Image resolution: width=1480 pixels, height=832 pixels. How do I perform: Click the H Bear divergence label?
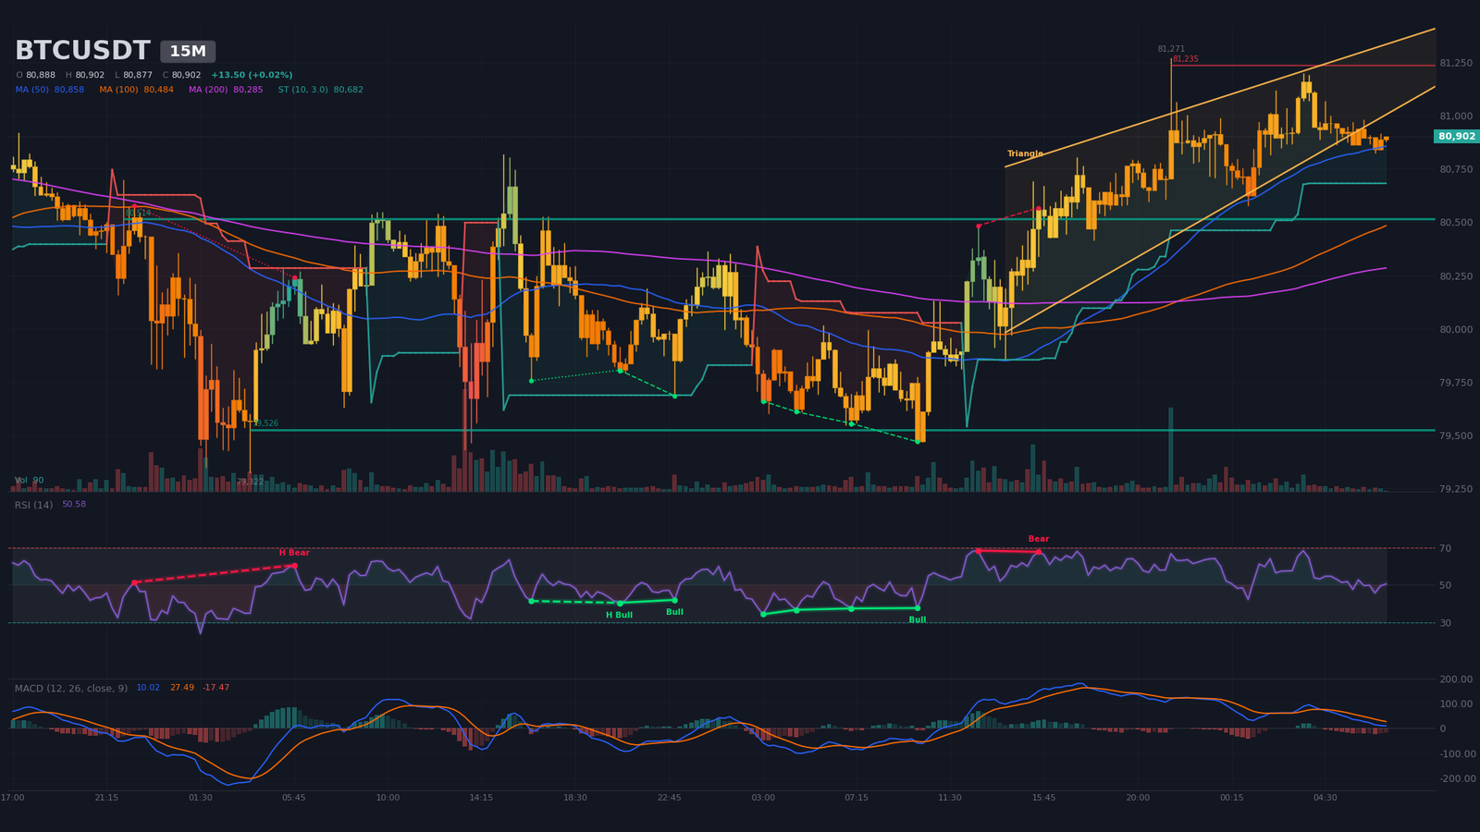pyautogui.click(x=294, y=553)
